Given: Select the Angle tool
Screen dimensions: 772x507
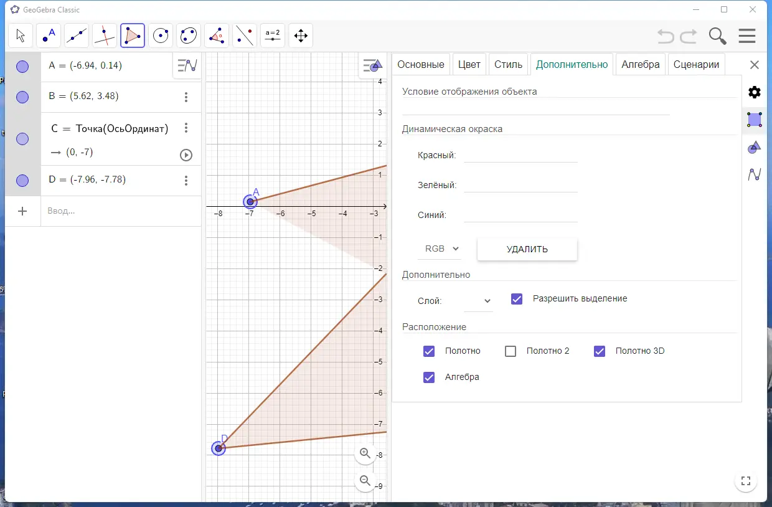Looking at the screenshot, I should click(x=217, y=36).
